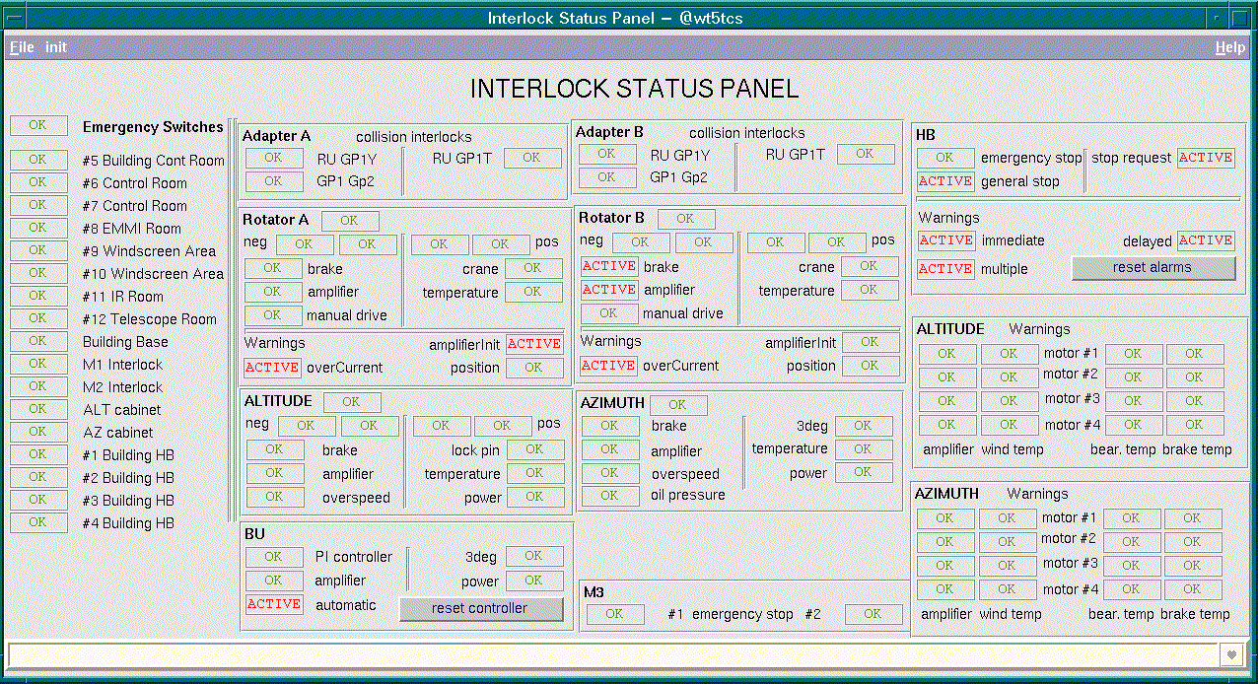
Task: Select the #8 EMMI Room OK indicator
Action: [37, 228]
